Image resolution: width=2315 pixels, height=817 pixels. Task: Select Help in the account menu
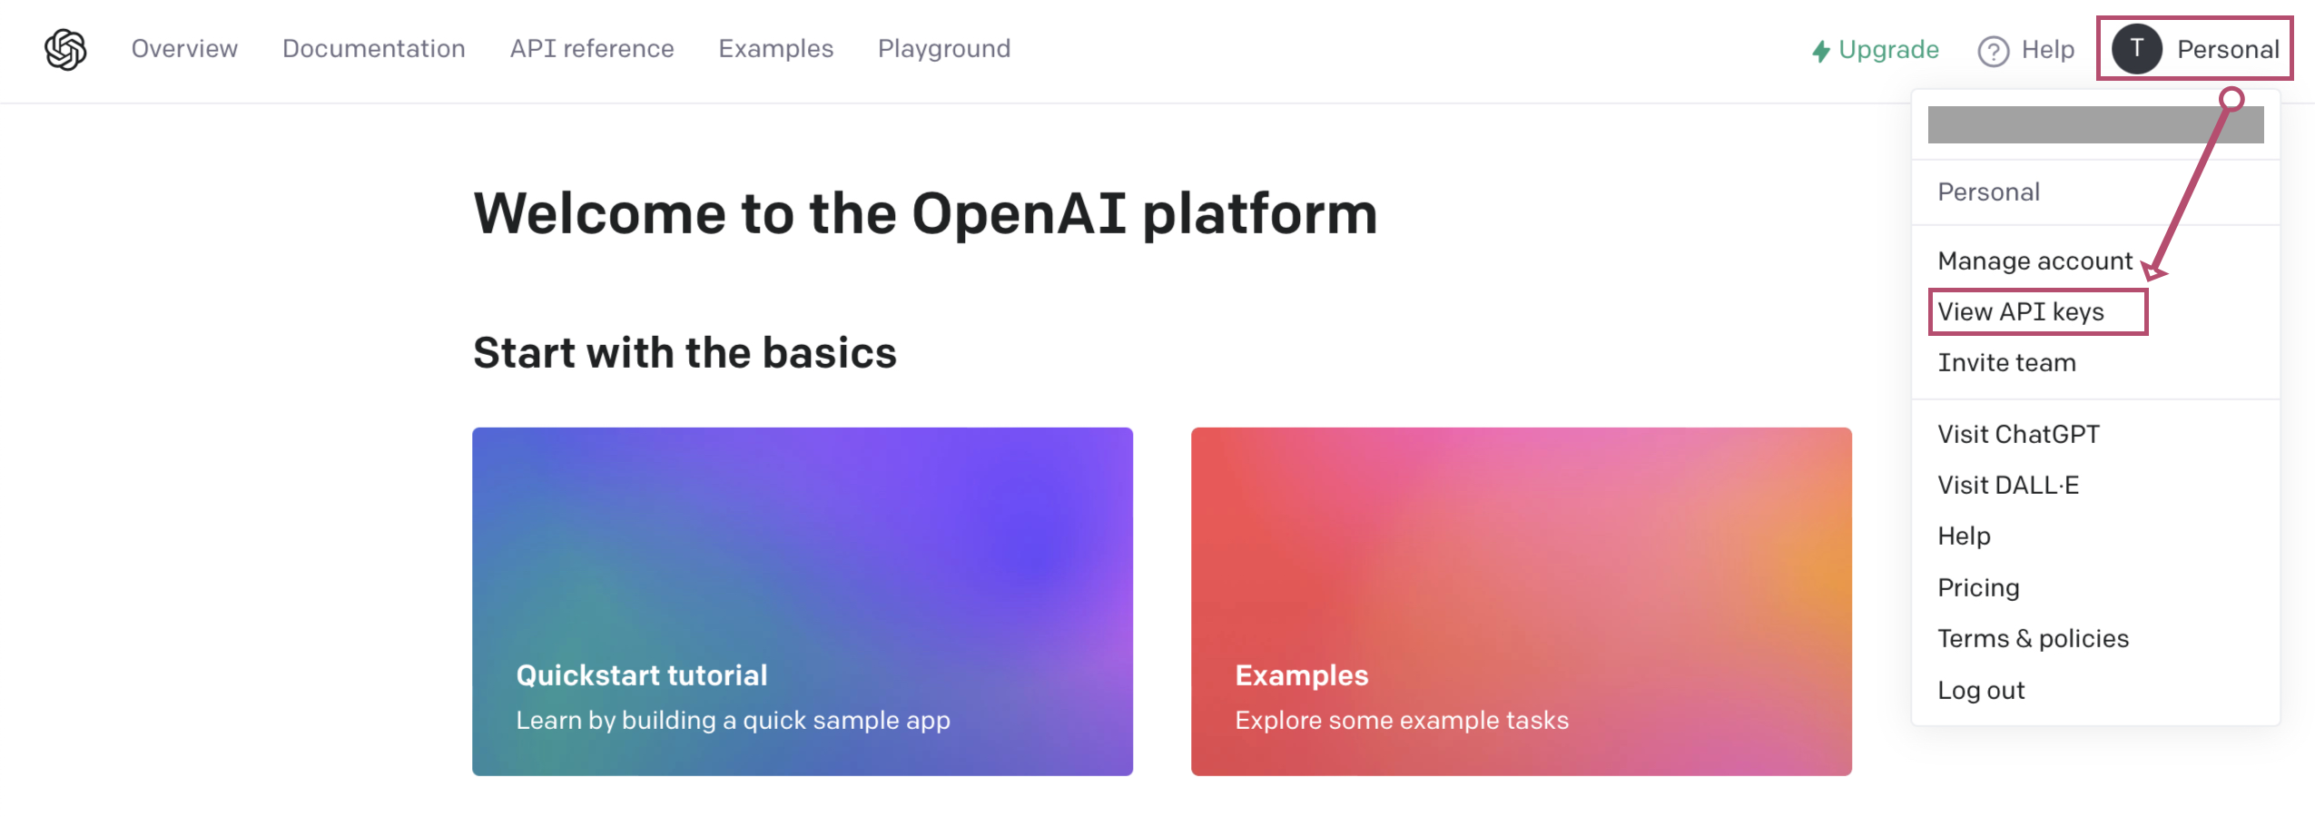1964,536
